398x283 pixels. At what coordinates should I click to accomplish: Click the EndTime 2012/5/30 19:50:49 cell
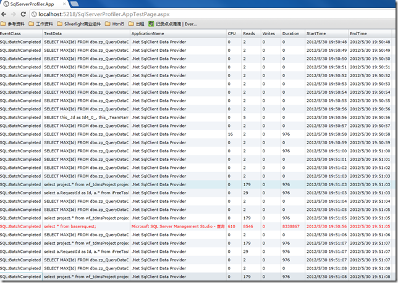370,51
